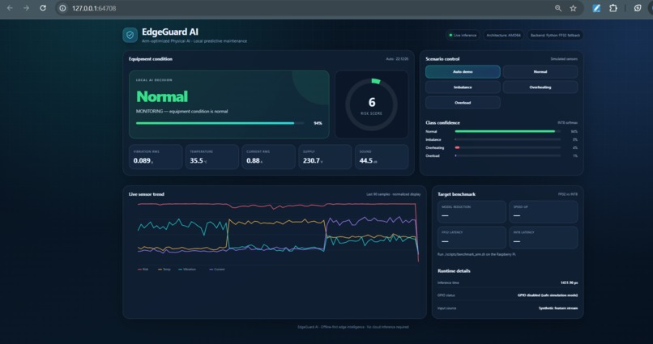Select the Overheating scenario
Screen dimensions: 653x344
pyautogui.click(x=540, y=87)
